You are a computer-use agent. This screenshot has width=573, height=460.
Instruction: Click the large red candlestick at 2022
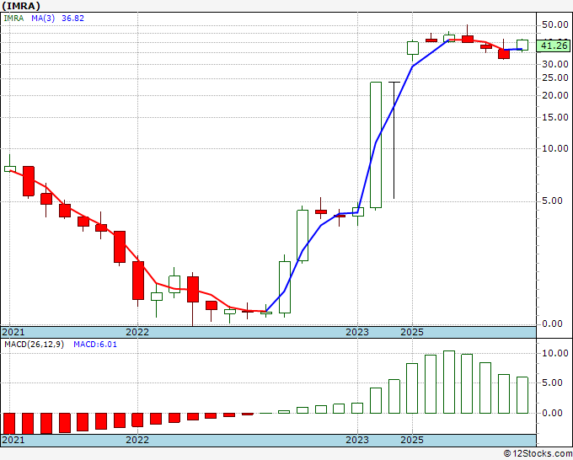click(137, 281)
